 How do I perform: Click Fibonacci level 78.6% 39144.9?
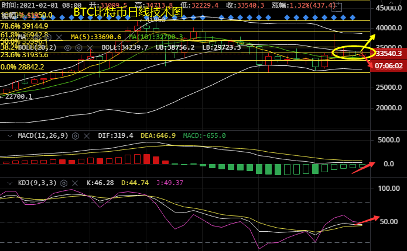tap(25, 26)
